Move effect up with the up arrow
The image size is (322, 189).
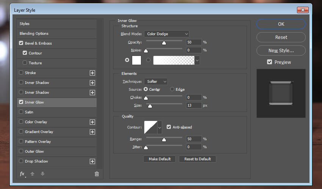[33, 174]
